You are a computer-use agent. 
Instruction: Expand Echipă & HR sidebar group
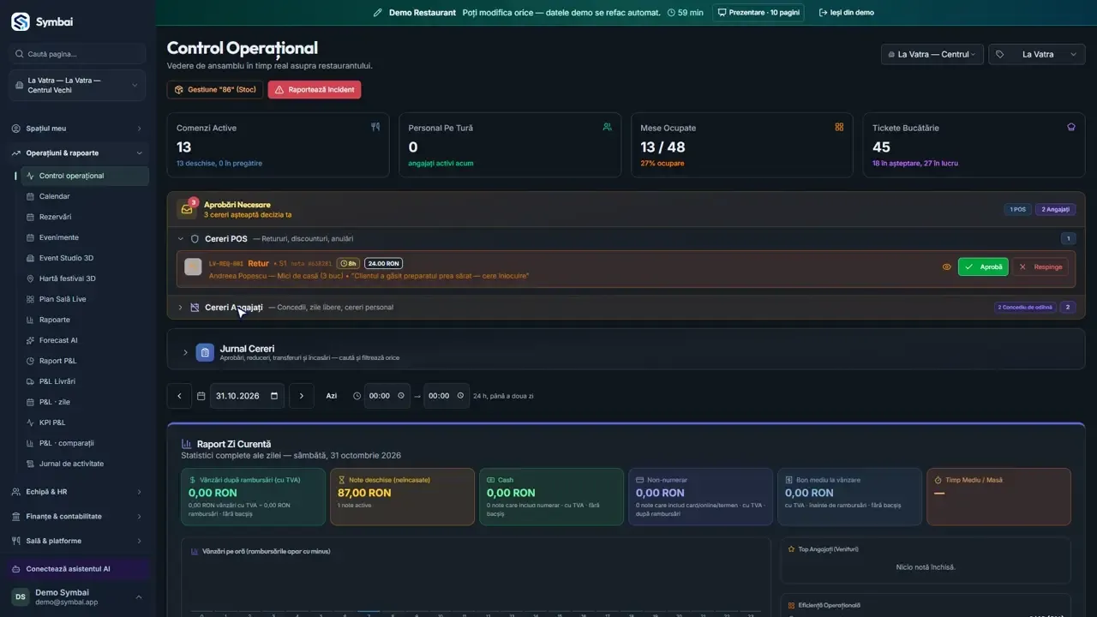click(77, 492)
